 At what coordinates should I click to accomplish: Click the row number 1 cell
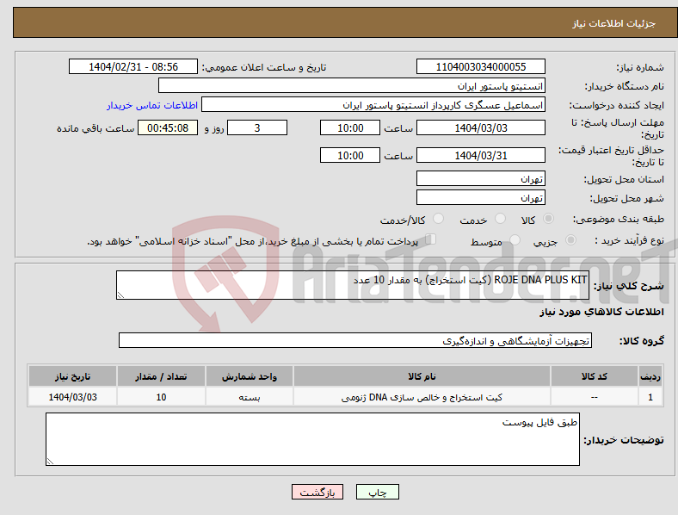(x=650, y=397)
